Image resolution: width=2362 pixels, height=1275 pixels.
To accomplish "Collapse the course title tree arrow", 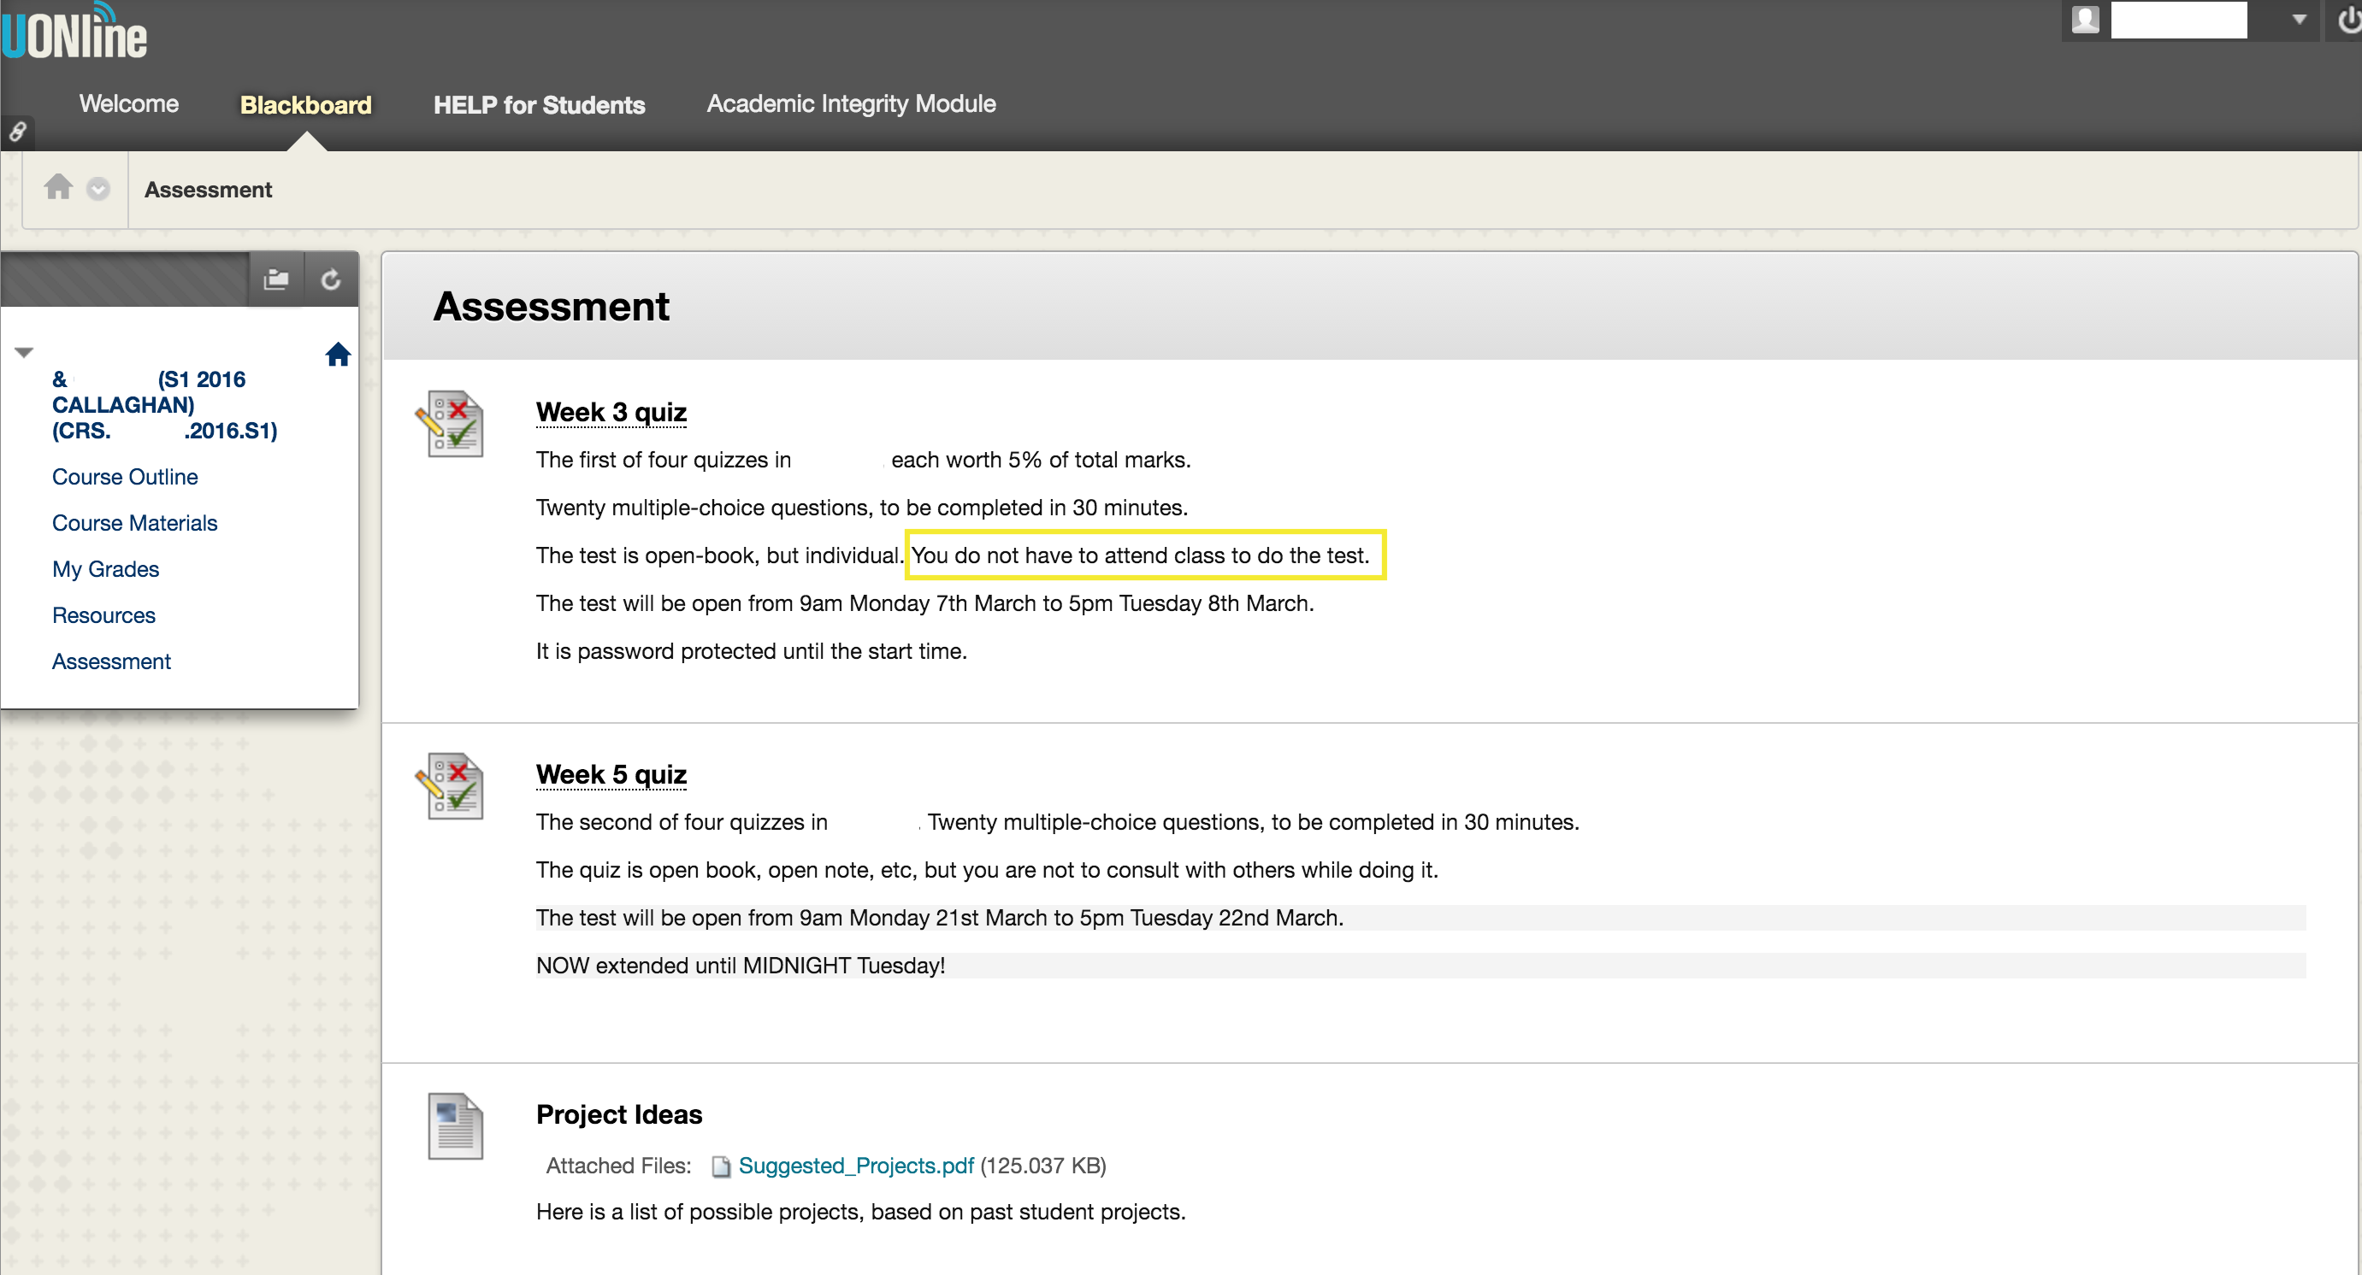I will [25, 353].
